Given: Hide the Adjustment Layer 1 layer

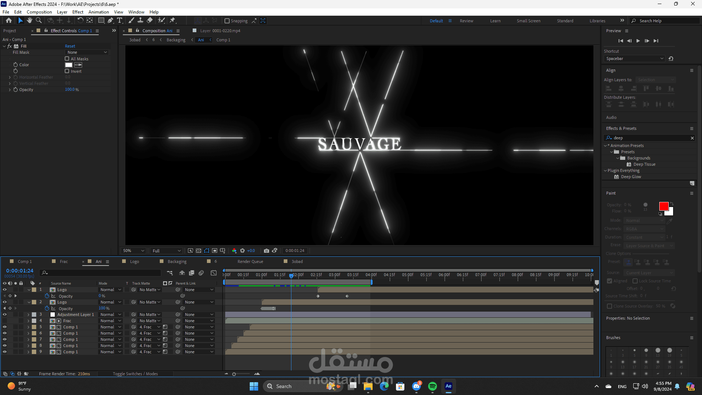Looking at the screenshot, I should pos(5,315).
